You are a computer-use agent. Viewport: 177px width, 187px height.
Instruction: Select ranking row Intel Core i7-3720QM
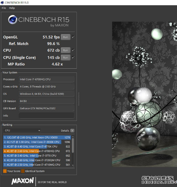point(37,160)
